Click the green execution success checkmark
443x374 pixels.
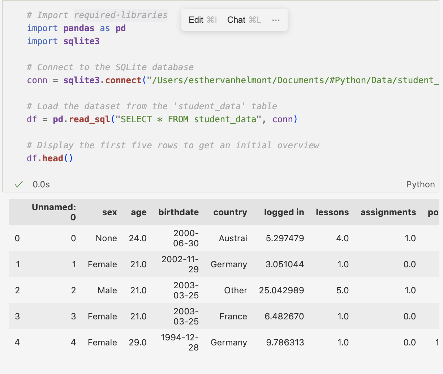(19, 184)
